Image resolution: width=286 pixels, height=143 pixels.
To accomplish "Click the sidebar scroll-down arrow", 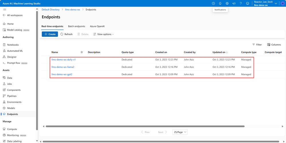I will pyautogui.click(x=37, y=141).
